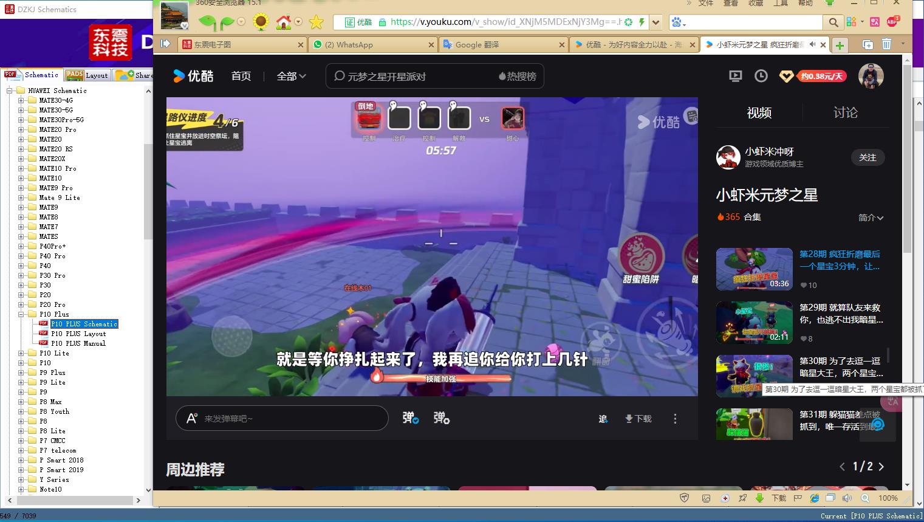This screenshot has height=522, width=924.
Task: Toggle danmaku display on or off
Action: pyautogui.click(x=410, y=418)
